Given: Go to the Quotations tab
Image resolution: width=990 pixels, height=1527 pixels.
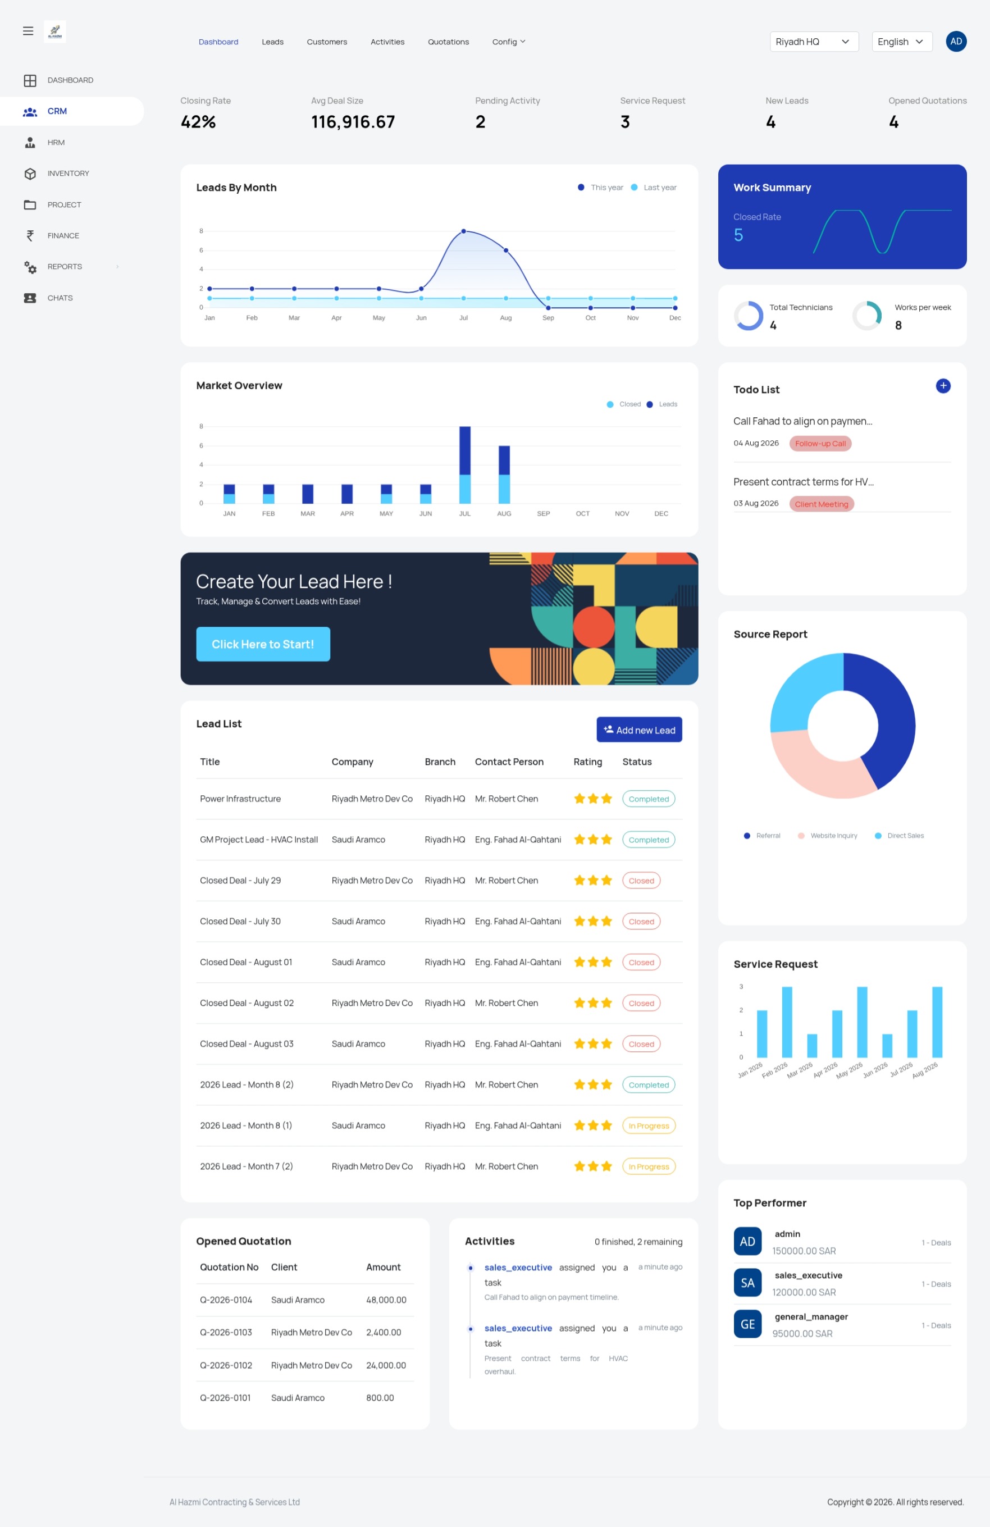Looking at the screenshot, I should pos(448,42).
